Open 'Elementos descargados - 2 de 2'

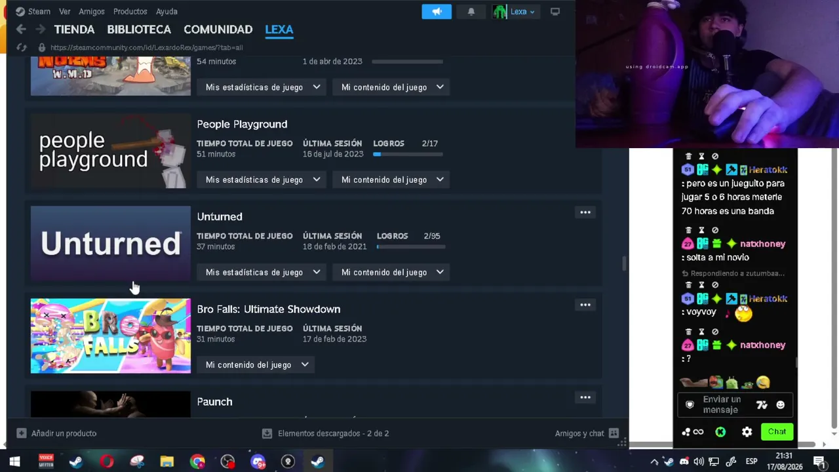coord(325,433)
